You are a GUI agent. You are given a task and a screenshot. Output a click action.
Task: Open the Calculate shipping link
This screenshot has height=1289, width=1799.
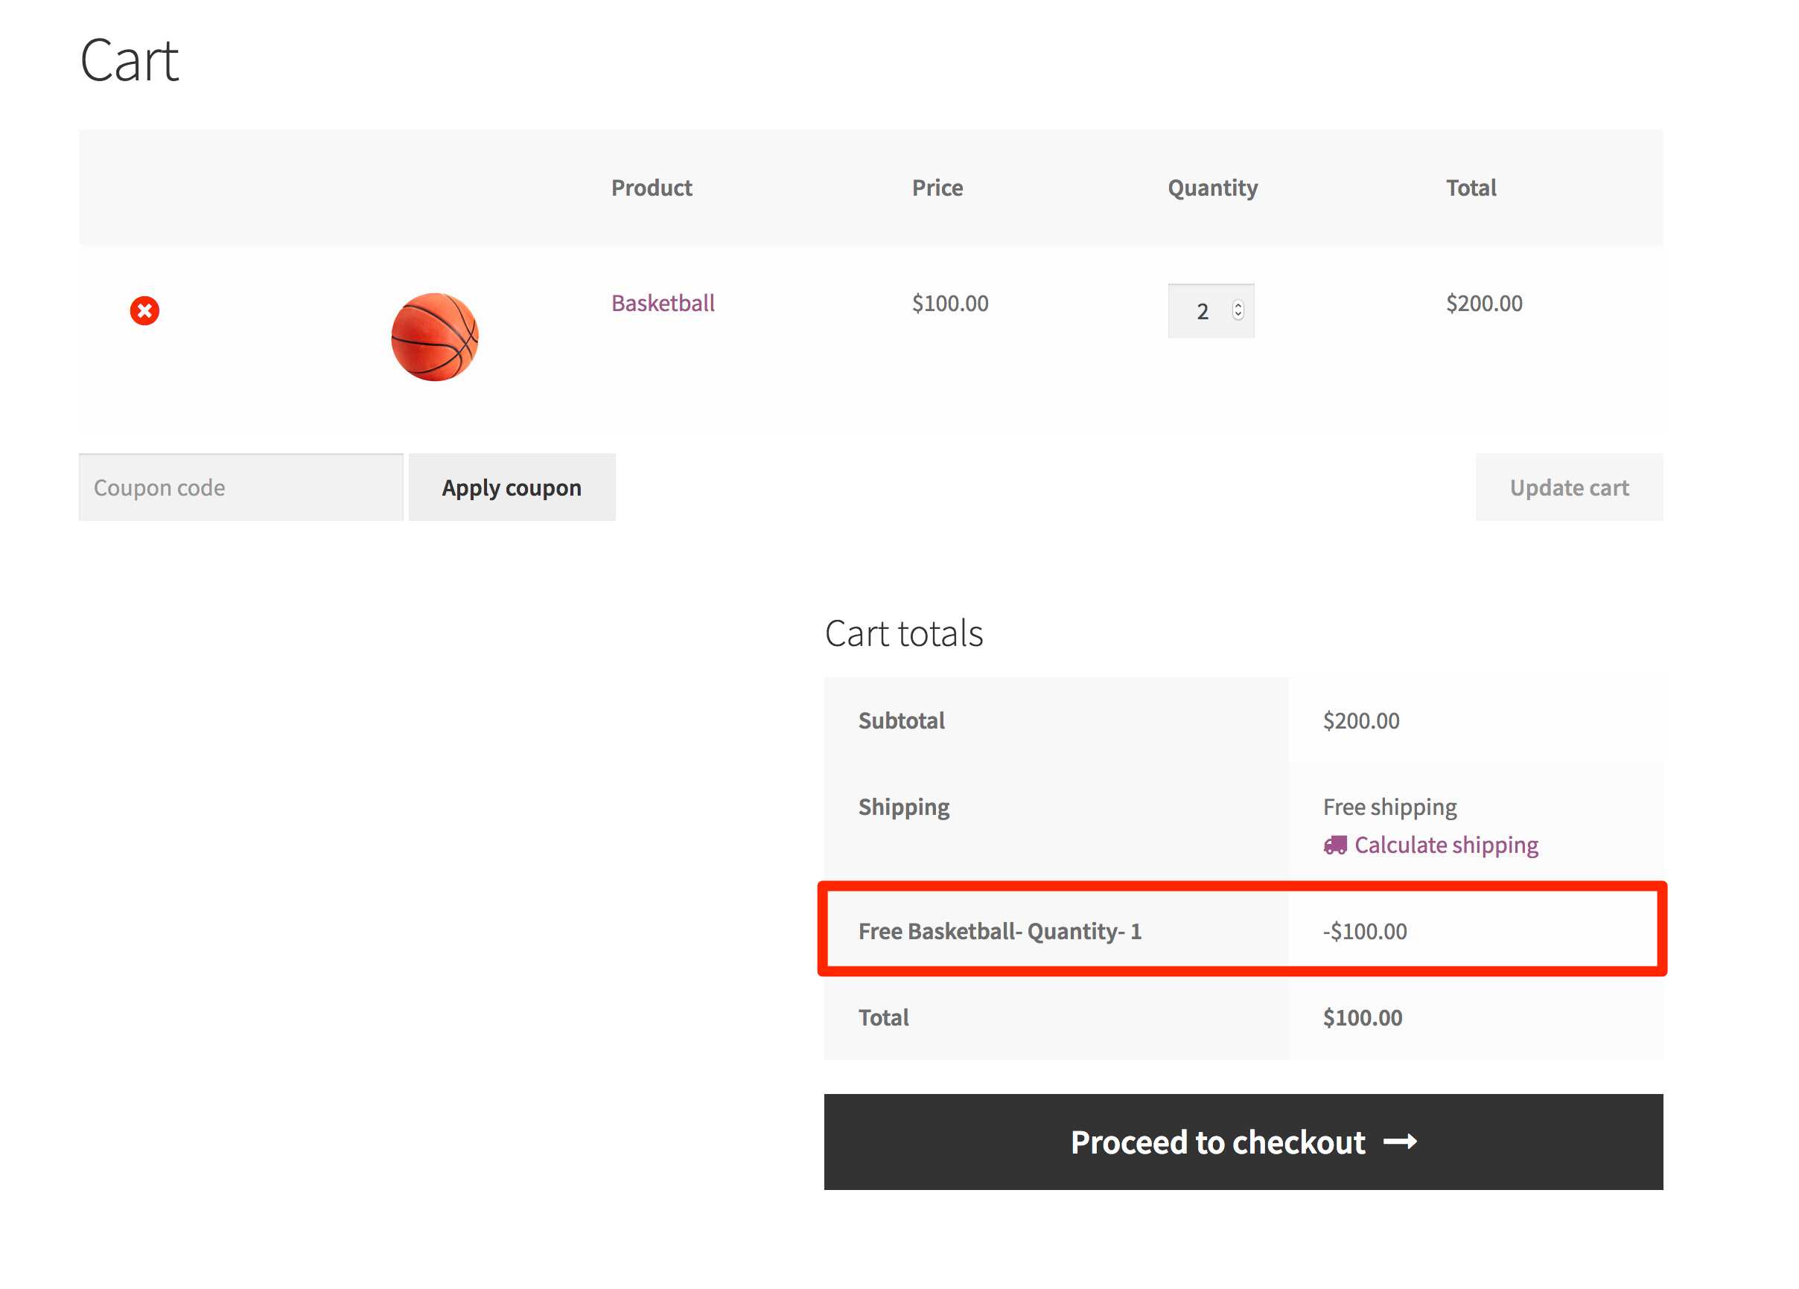[x=1446, y=845]
